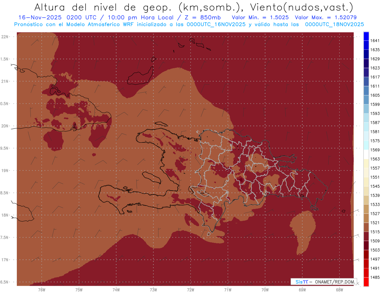The width and height of the screenshot is (381, 294).
Task: Click the 'Valor Min. = 1.5025' text
Action: click(260, 18)
